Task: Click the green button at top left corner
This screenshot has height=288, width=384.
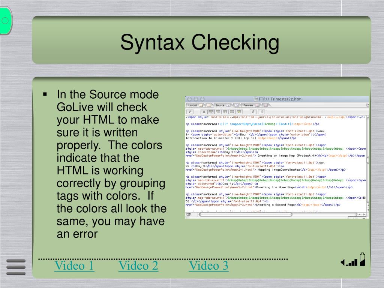Action: pyautogui.click(x=5, y=21)
